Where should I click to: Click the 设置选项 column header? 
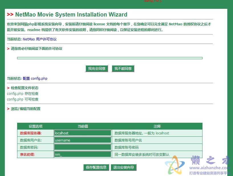pyautogui.click(x=36, y=126)
